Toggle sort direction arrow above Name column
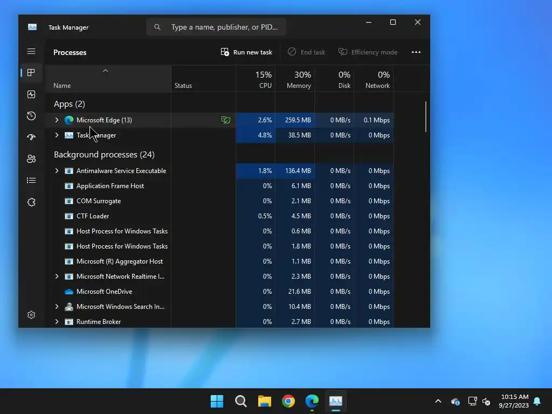This screenshot has height=414, width=552. (105, 71)
